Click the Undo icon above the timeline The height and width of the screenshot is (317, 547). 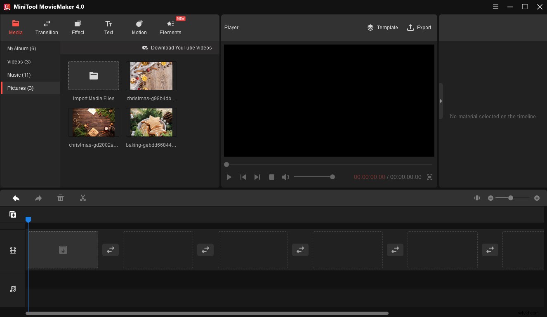[x=16, y=198]
